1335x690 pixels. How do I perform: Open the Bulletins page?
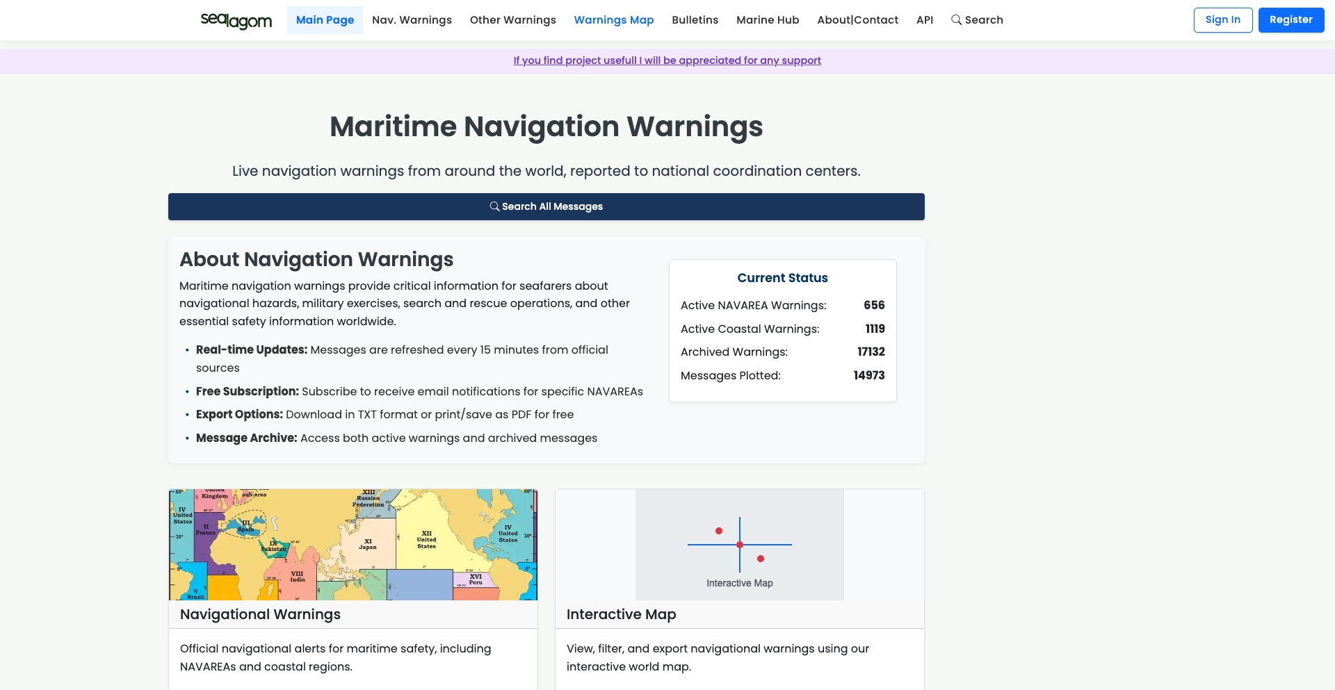coord(695,20)
